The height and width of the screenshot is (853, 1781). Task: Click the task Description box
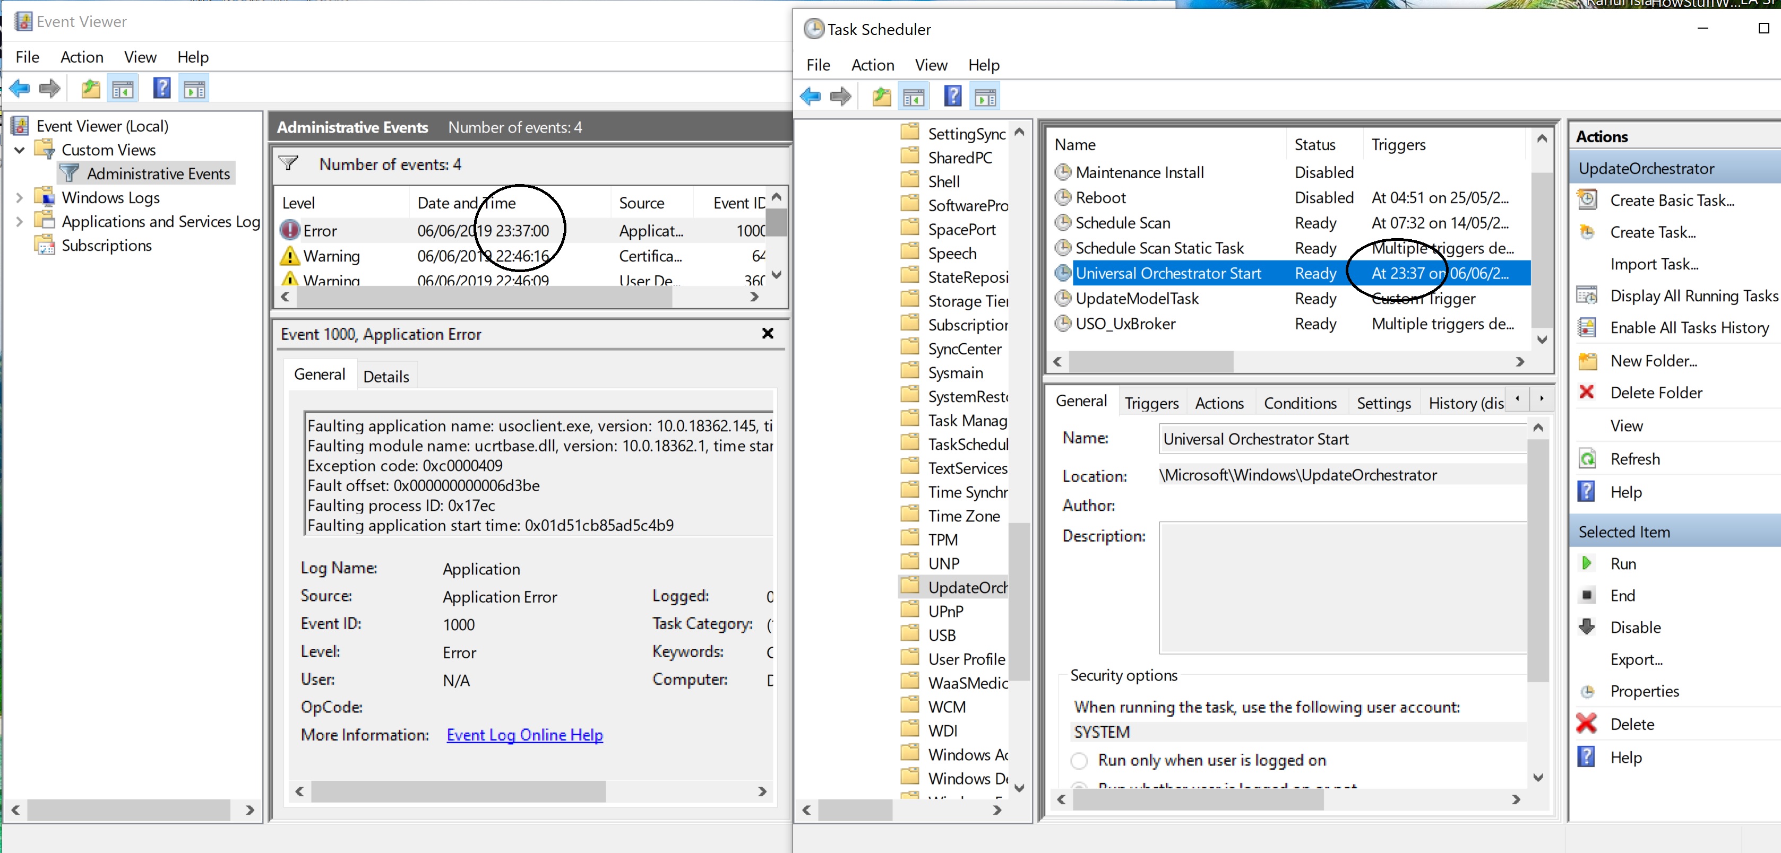[x=1343, y=588]
